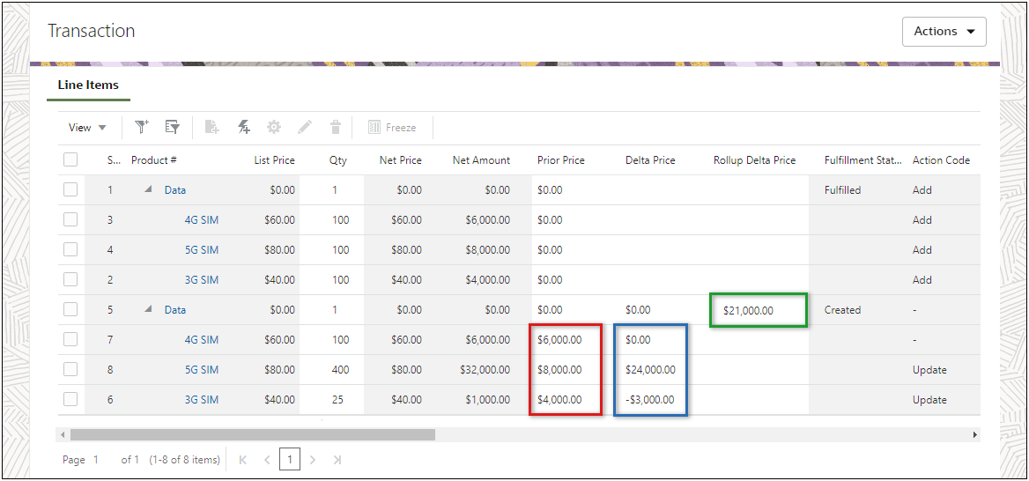Toggle the select-all header checkbox
The image size is (1029, 481).
(x=70, y=159)
